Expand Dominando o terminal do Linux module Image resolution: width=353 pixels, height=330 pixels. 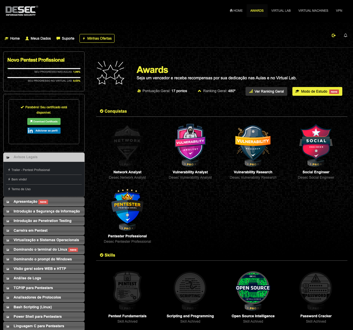pyautogui.click(x=44, y=250)
